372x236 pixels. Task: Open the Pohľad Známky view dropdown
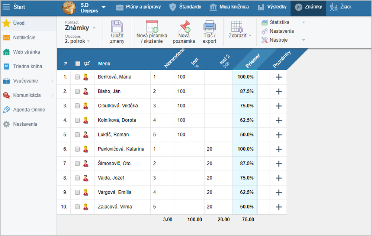pyautogui.click(x=80, y=28)
